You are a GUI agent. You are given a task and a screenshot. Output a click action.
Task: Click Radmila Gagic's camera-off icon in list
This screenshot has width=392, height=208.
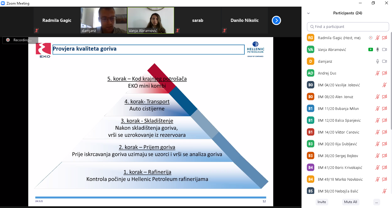point(385,38)
